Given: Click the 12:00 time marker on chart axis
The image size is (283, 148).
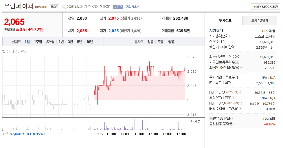Looking at the screenshot, I should tap(139, 134).
